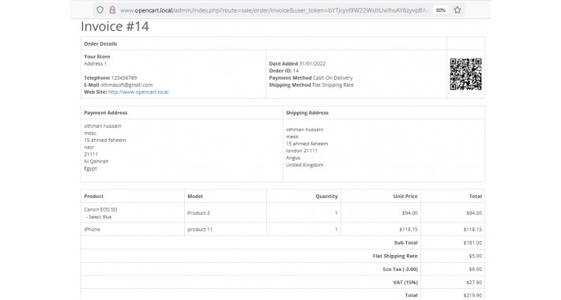Click Shipping Method Flat Shipping Rate
The image size is (561, 300).
(x=311, y=84)
